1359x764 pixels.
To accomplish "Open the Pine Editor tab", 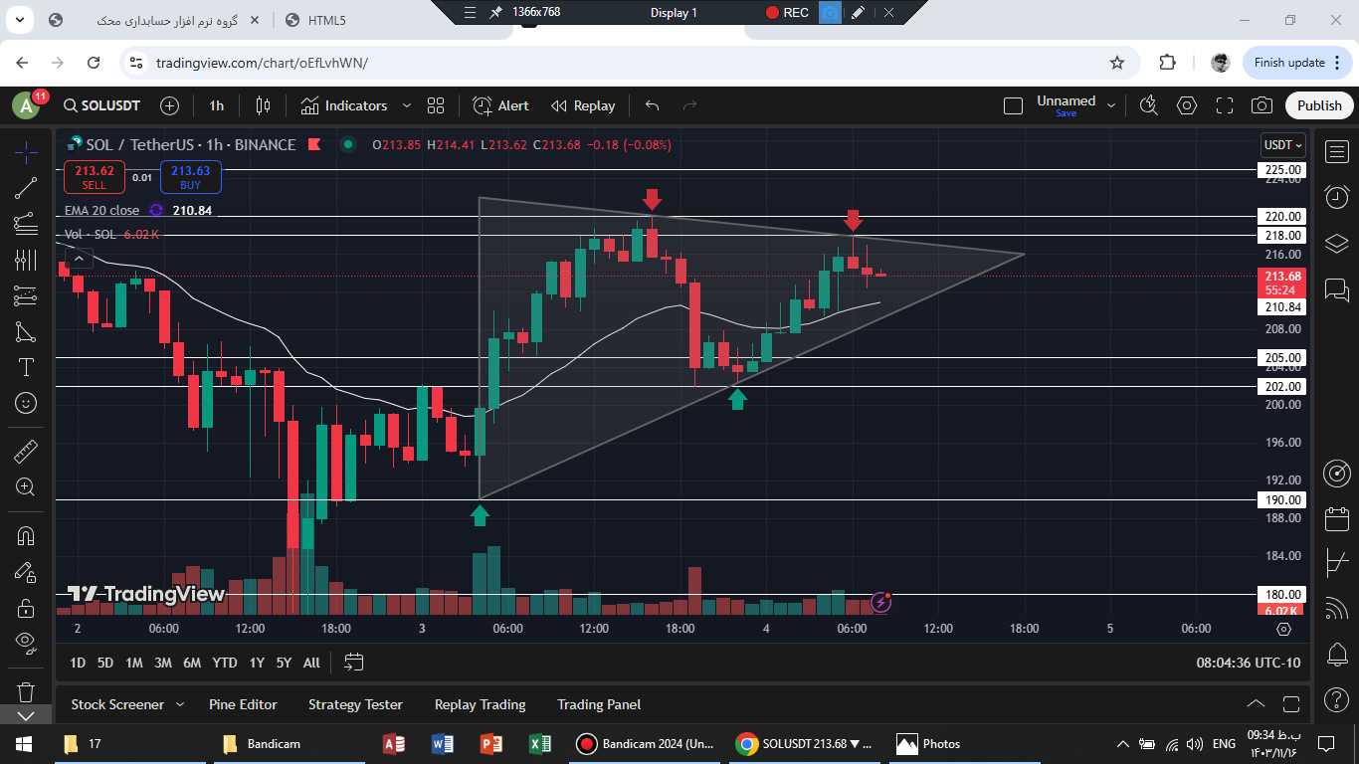I will click(x=243, y=704).
